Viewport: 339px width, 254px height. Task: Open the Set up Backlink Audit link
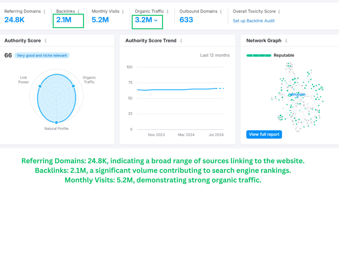(254, 21)
